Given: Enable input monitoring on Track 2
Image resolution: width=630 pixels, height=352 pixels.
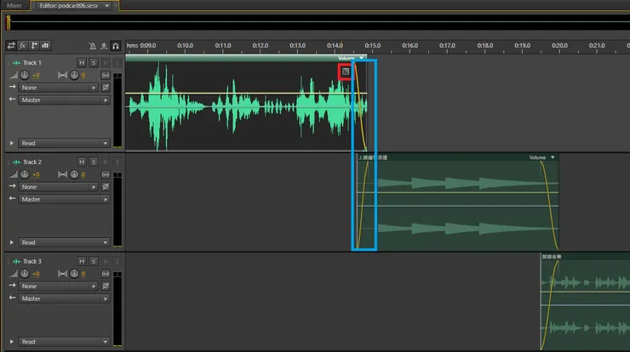Looking at the screenshot, I should click(x=117, y=162).
